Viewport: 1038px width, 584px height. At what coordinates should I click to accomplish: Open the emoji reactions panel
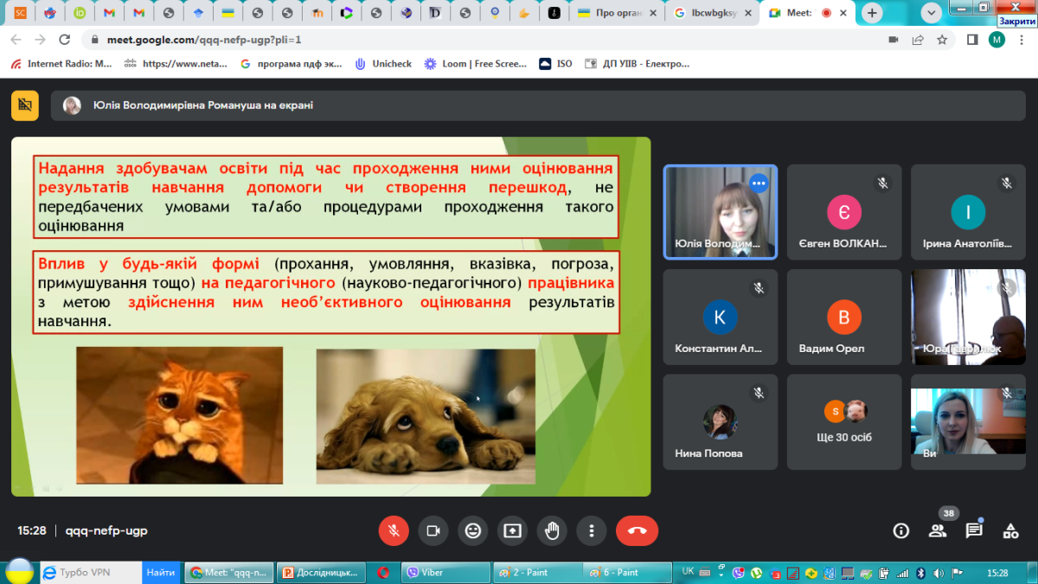[x=473, y=530]
